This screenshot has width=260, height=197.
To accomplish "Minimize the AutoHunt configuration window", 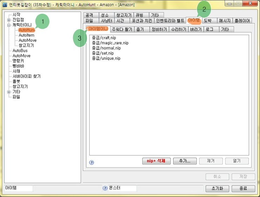I will pos(230,3).
